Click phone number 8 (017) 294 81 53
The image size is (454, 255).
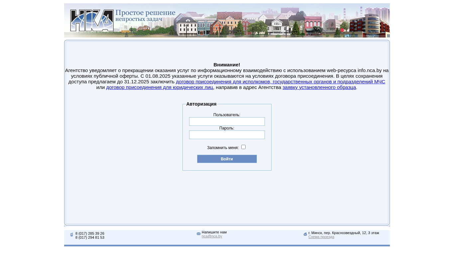(90, 238)
